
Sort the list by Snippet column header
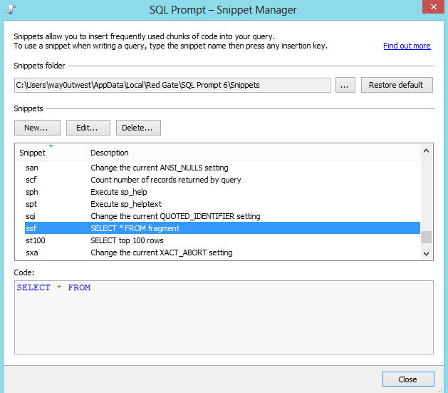point(50,153)
